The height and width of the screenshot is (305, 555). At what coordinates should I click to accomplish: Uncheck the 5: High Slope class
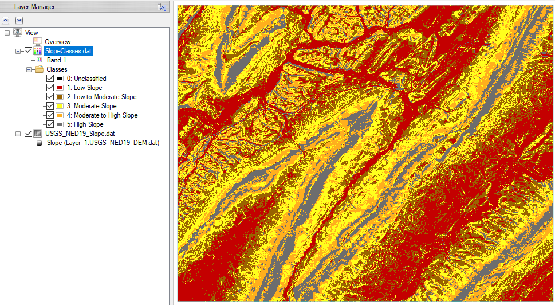click(50, 124)
